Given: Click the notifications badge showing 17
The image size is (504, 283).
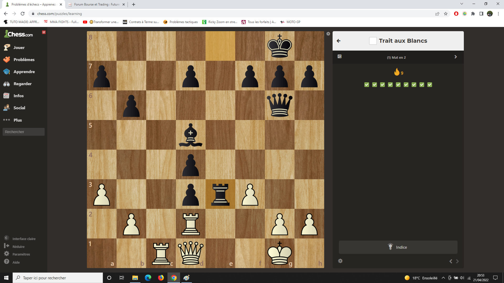Looking at the screenshot, I should click(x=44, y=32).
